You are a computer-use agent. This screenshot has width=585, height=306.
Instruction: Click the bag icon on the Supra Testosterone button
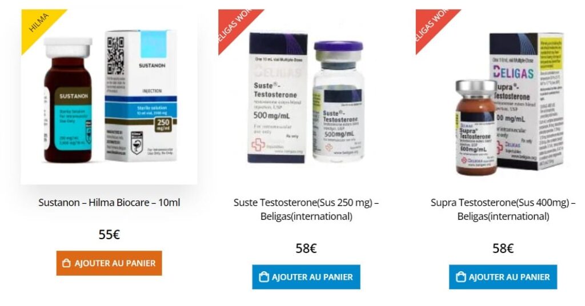461,277
